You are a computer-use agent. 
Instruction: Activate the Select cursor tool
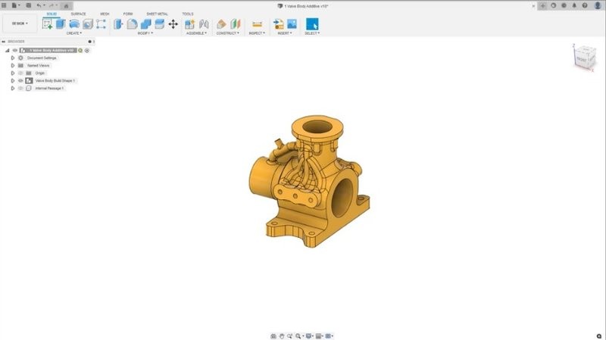(312, 24)
